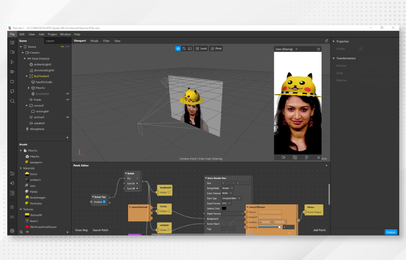Toggle the Visible checkbox in Properties panel
The image size is (406, 260).
coord(360,49)
